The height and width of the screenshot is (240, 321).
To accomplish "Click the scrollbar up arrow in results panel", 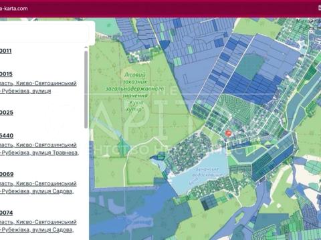I will tap(86, 47).
